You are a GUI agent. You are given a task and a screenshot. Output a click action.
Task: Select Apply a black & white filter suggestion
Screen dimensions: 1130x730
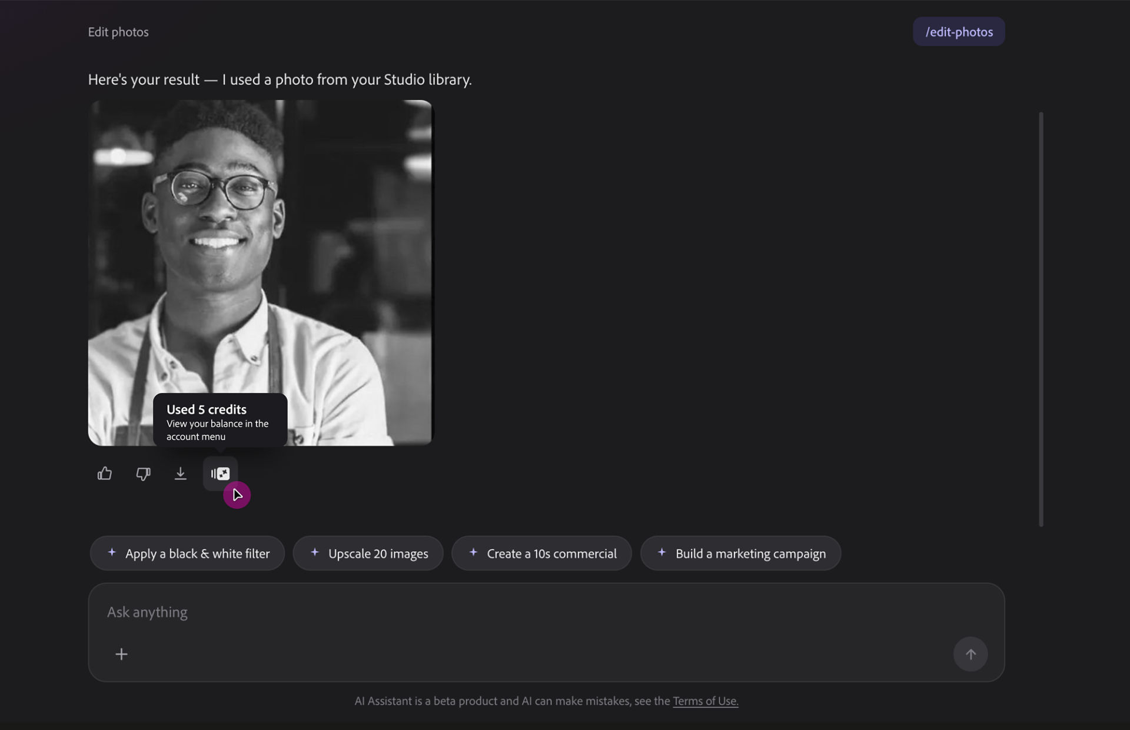187,554
